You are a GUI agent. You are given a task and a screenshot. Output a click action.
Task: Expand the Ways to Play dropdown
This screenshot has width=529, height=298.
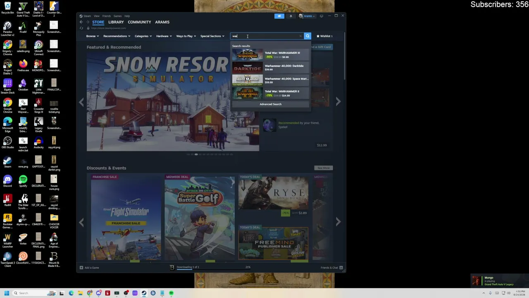pos(186,36)
